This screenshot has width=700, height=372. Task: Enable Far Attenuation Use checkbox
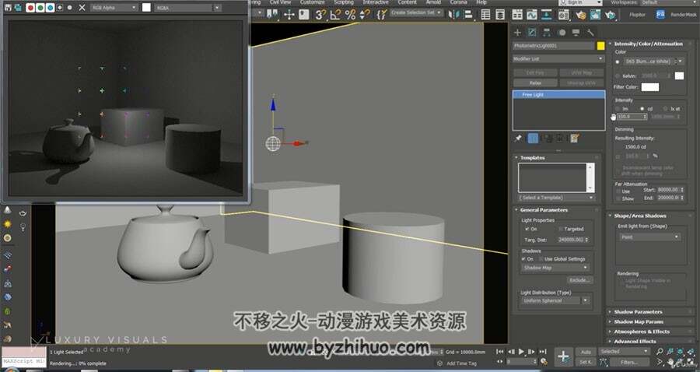[x=618, y=191]
